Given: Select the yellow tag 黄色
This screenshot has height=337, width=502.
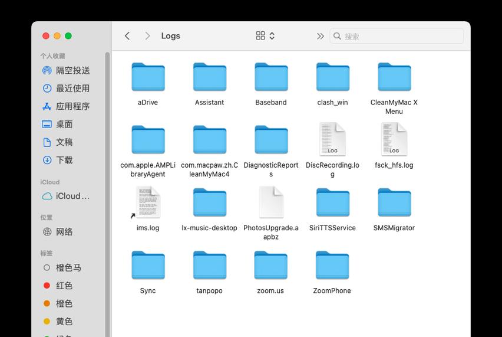Looking at the screenshot, I should point(58,321).
